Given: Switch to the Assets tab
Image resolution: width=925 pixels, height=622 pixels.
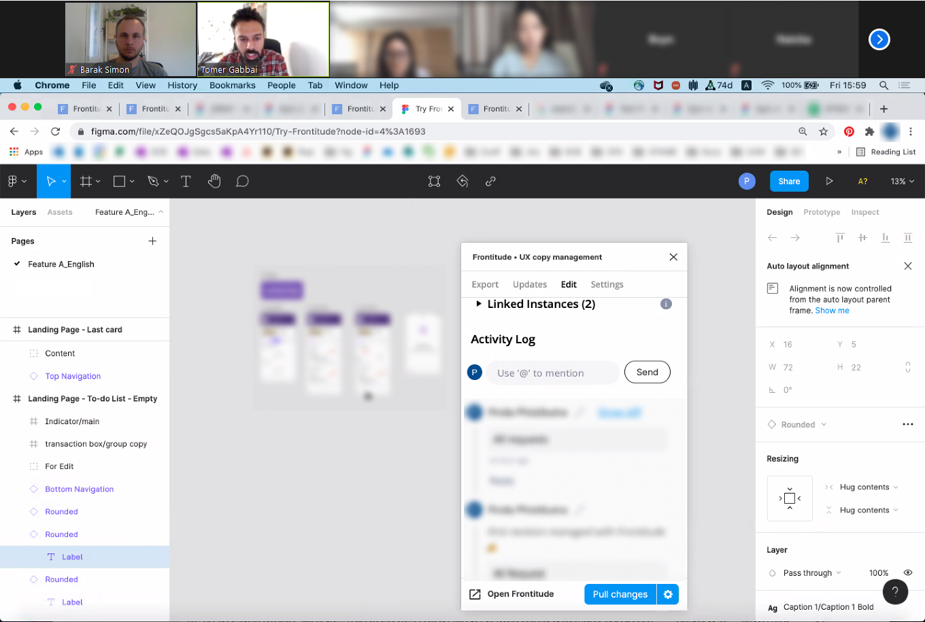Looking at the screenshot, I should click(x=60, y=212).
